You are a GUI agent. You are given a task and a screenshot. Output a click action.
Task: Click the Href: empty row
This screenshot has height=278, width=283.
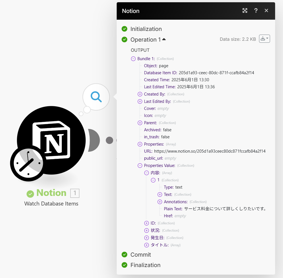[175, 216]
